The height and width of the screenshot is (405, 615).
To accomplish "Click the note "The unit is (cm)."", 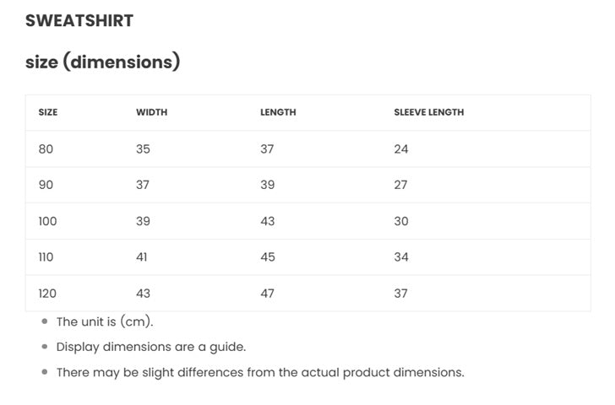I will pos(105,321).
